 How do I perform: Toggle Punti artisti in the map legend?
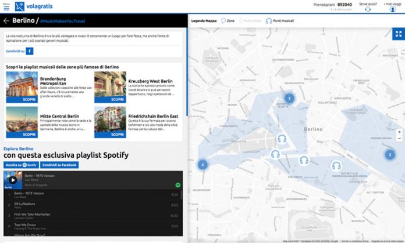(x=250, y=21)
